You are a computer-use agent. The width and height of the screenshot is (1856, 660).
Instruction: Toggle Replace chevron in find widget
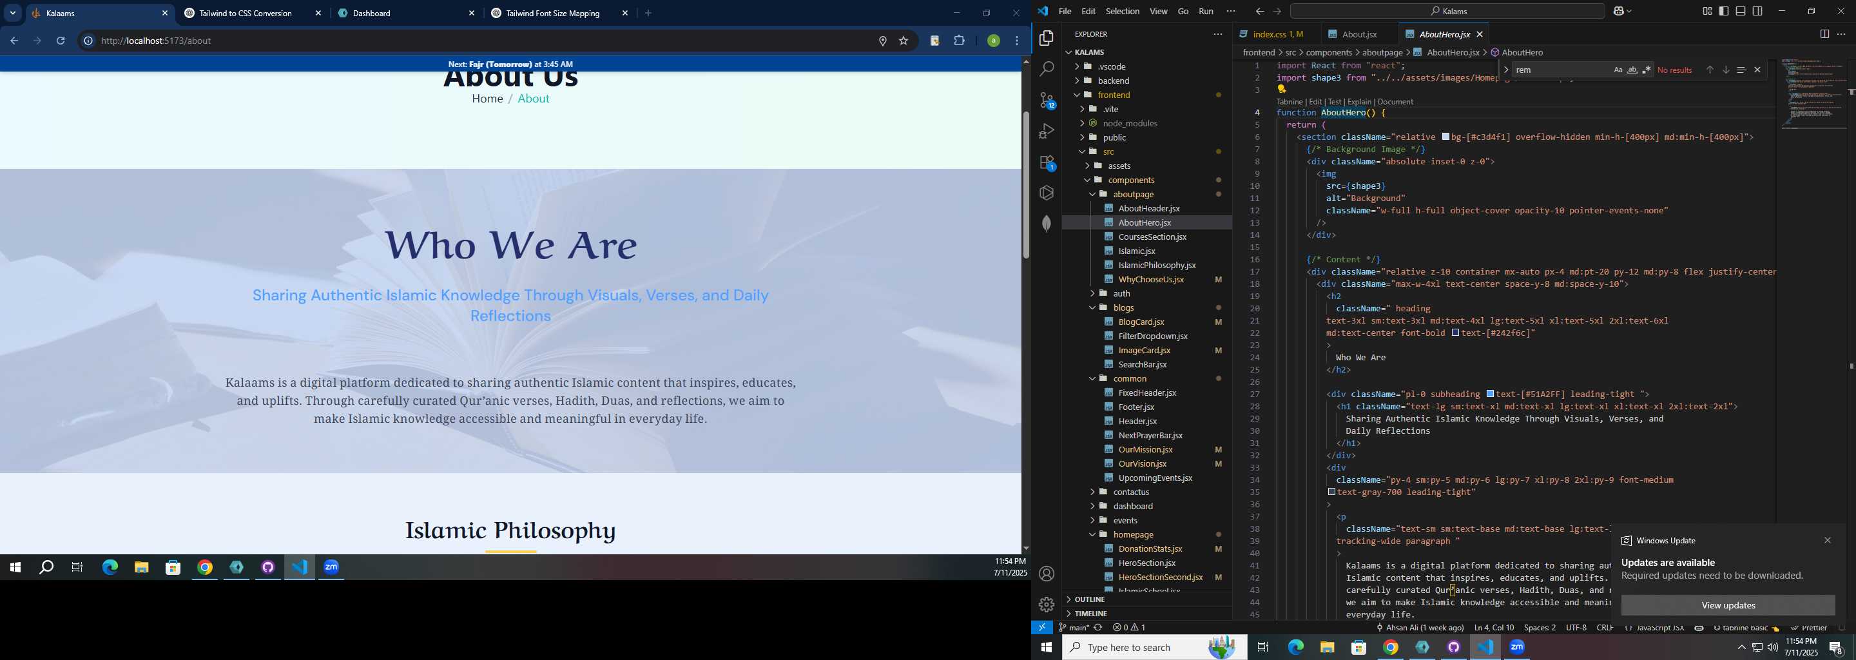(1506, 70)
